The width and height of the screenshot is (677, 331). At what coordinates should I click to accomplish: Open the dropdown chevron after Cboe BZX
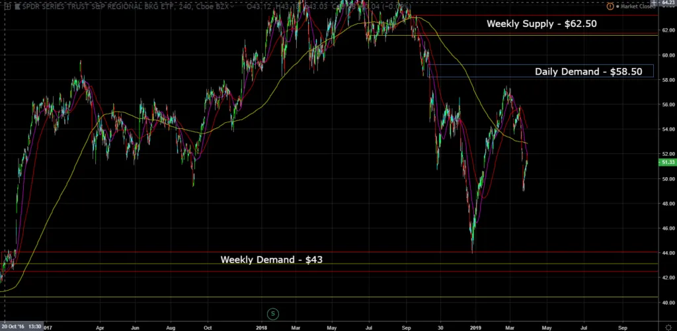click(x=232, y=7)
